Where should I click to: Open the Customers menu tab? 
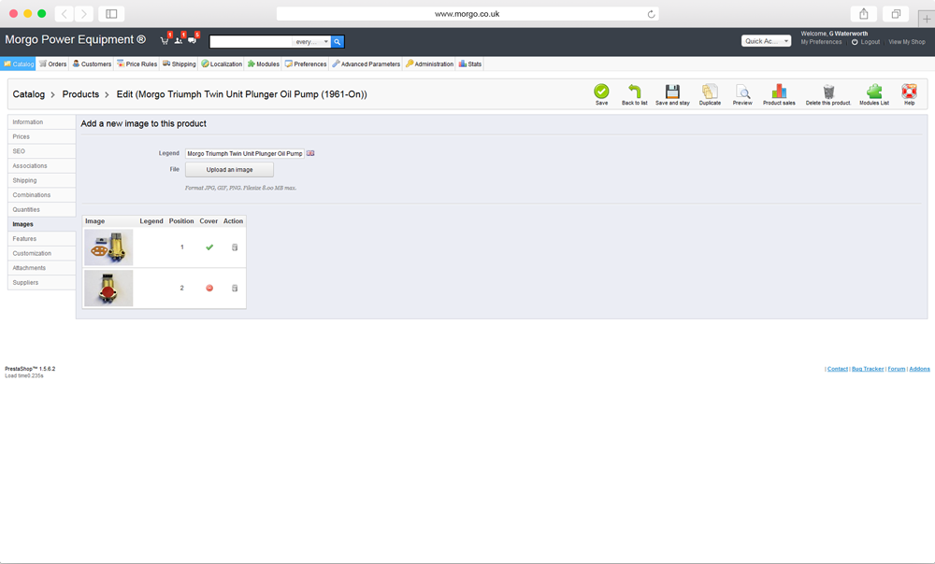pyautogui.click(x=92, y=63)
